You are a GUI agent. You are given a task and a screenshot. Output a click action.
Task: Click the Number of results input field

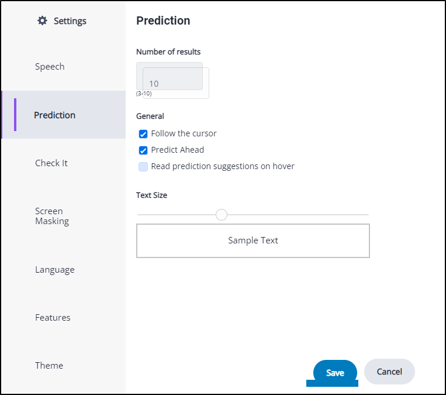click(175, 83)
